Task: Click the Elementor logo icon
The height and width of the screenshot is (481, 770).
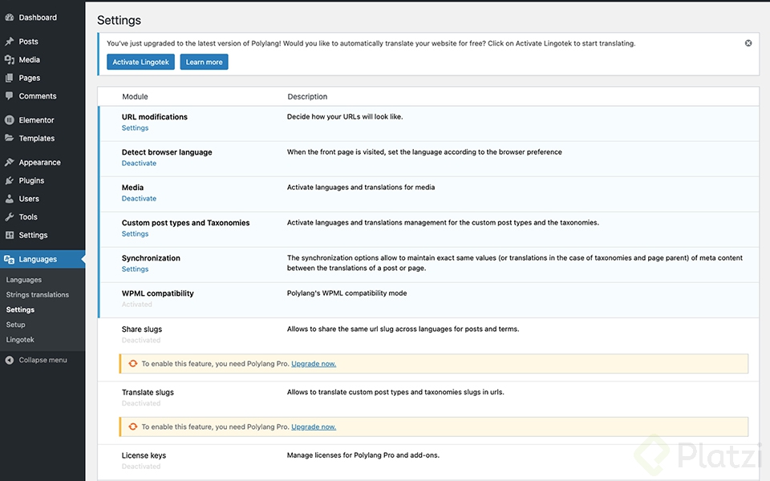Action: 10,119
